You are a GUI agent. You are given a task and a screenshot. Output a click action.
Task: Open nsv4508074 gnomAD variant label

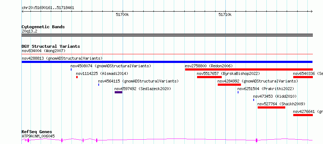(x=111, y=66)
